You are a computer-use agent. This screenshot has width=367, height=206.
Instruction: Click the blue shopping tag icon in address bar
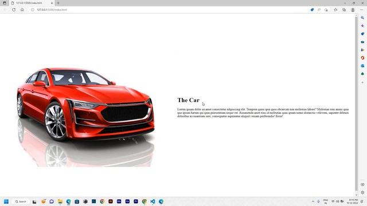312,10
